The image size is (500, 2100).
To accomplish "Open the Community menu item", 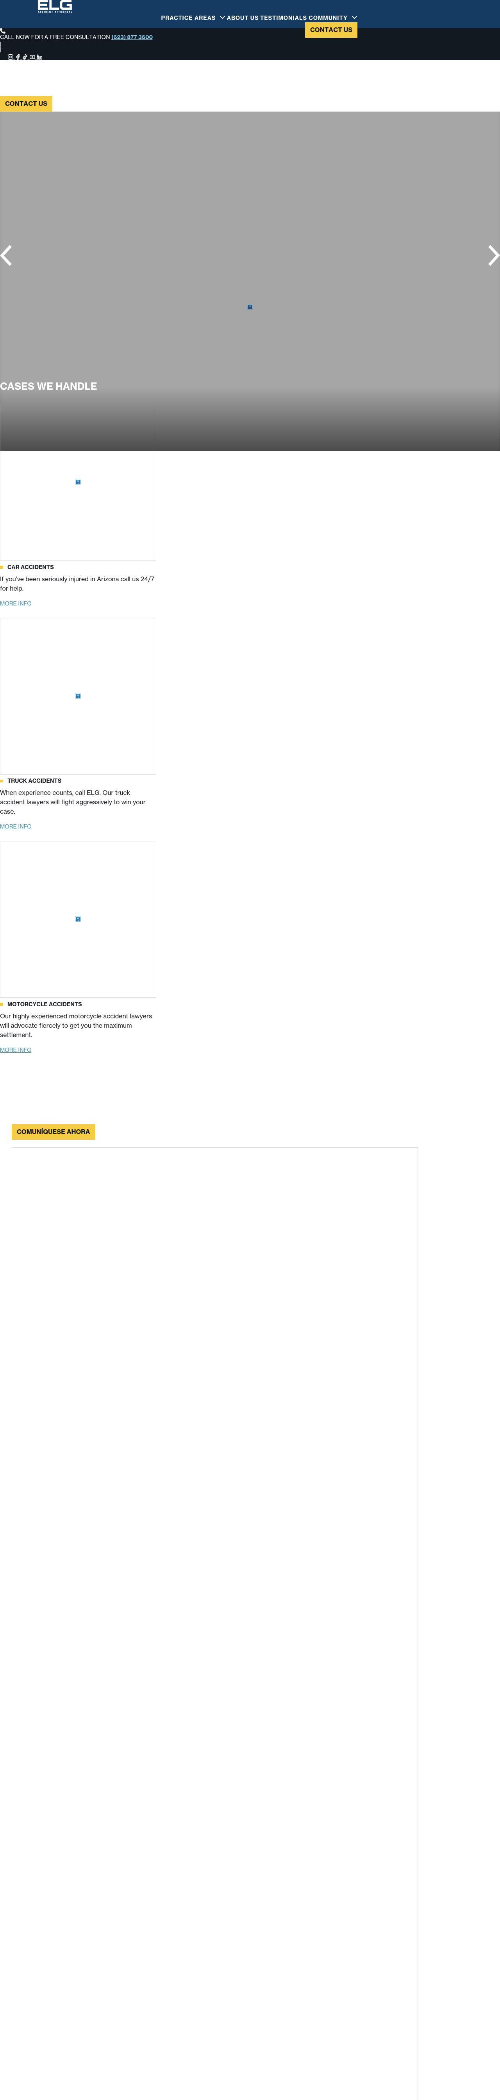I will [x=328, y=18].
